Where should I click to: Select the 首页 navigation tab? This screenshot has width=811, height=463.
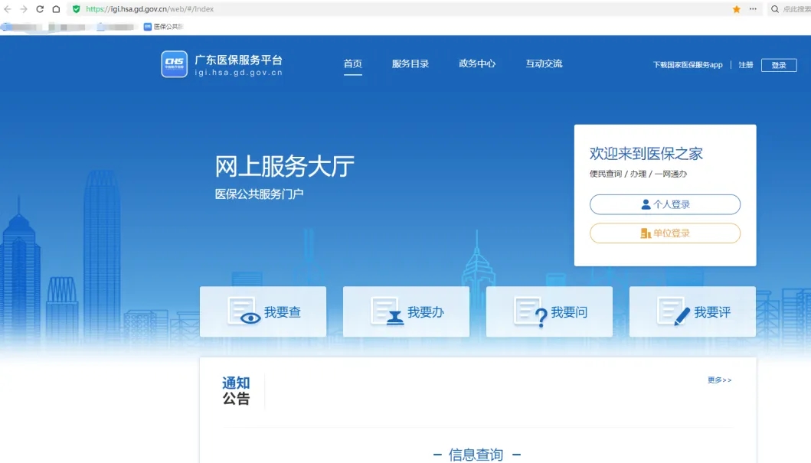coord(352,64)
